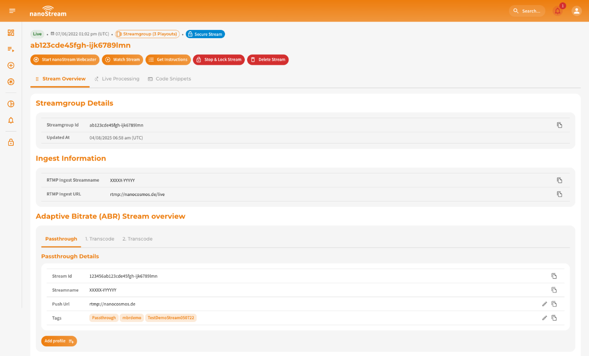The width and height of the screenshot is (589, 356).
Task: Switch to the Code Snippets tab
Action: point(169,79)
